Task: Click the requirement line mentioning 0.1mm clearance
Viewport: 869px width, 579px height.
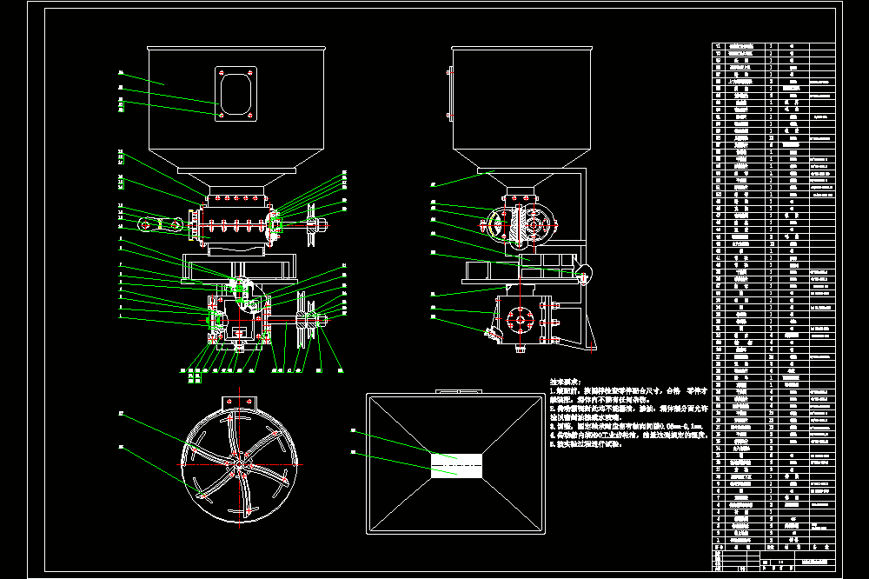Action: [627, 427]
